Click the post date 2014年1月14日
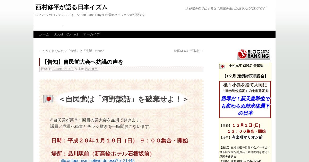This screenshot has height=162, width=309. tap(63, 69)
